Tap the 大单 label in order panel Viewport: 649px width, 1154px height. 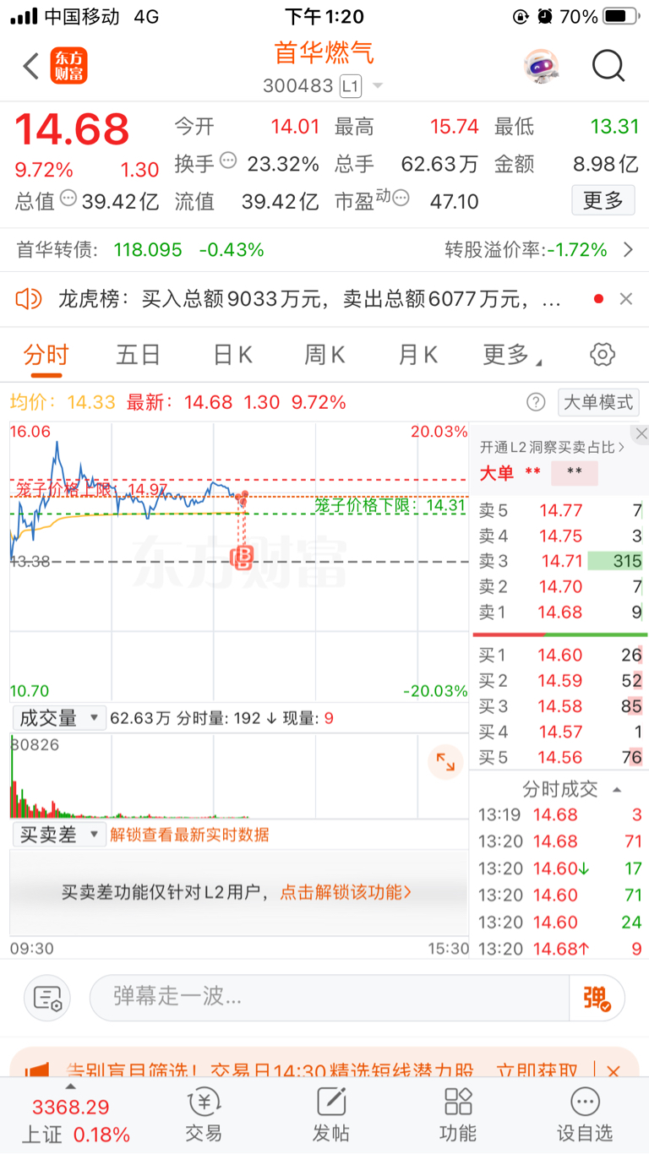(497, 473)
